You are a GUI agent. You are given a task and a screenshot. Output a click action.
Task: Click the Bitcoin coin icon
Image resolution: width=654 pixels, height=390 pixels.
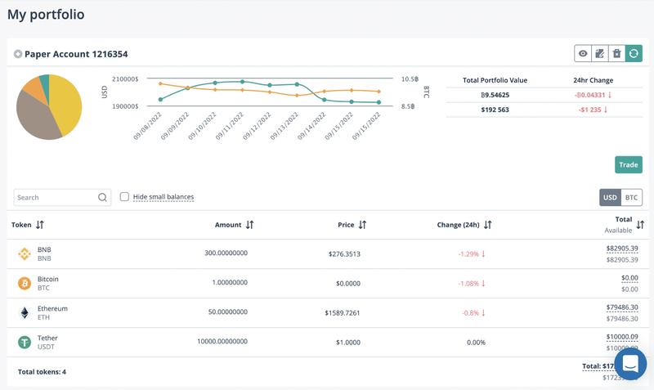25,284
